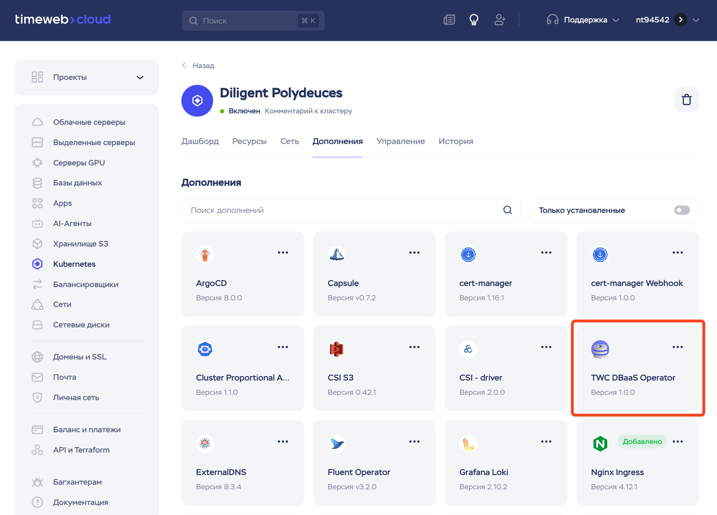Image resolution: width=717 pixels, height=515 pixels.
Task: Click the Fluent Operator bird icon
Action: tap(336, 444)
